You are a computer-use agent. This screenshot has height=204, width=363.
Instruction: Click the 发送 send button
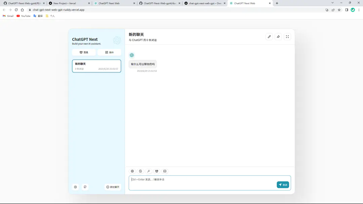283,185
